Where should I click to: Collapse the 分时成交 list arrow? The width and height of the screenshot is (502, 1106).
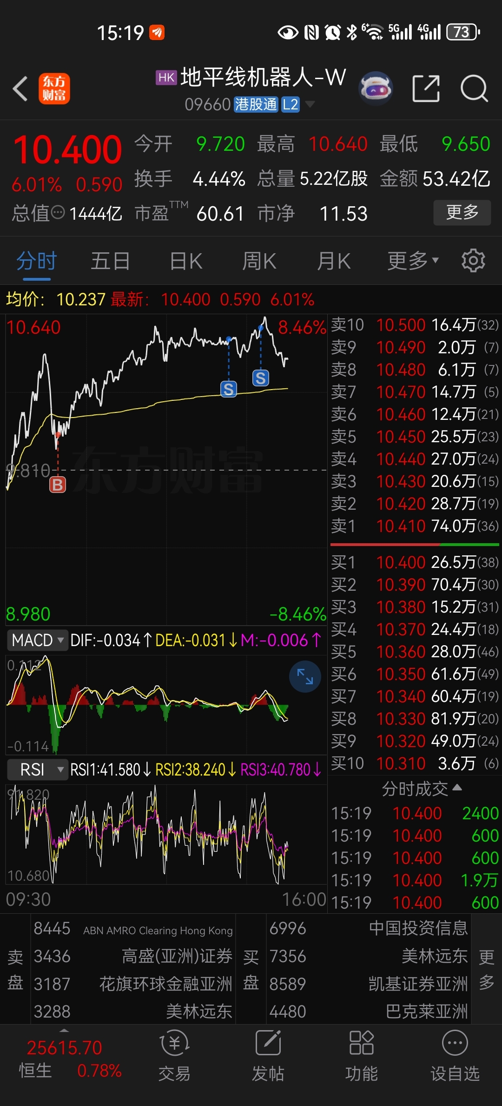pyautogui.click(x=457, y=787)
